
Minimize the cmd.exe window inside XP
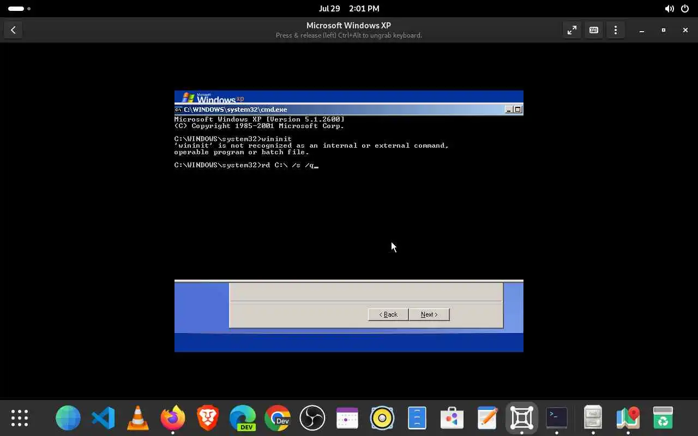click(509, 110)
